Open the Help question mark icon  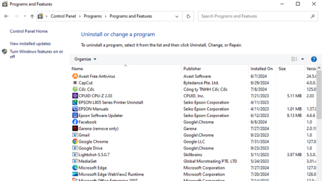click(314, 59)
